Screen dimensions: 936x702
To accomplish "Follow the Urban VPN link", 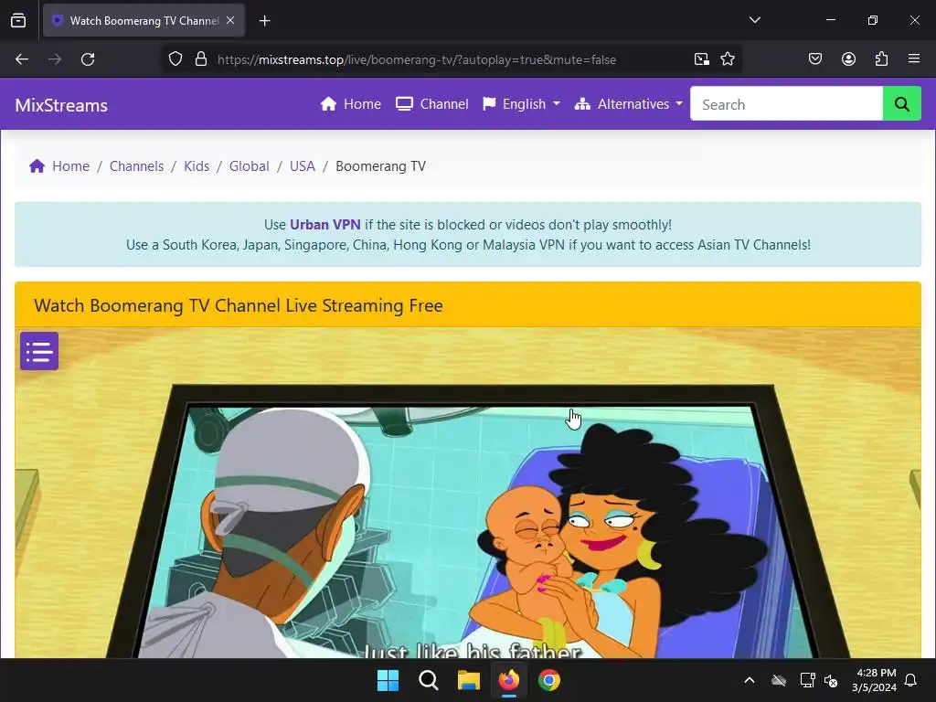I will click(x=324, y=225).
